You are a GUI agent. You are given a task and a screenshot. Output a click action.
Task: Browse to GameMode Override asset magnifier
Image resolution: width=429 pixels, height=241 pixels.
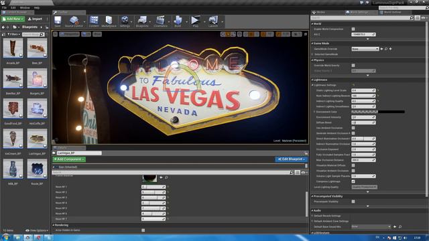tap(386, 49)
